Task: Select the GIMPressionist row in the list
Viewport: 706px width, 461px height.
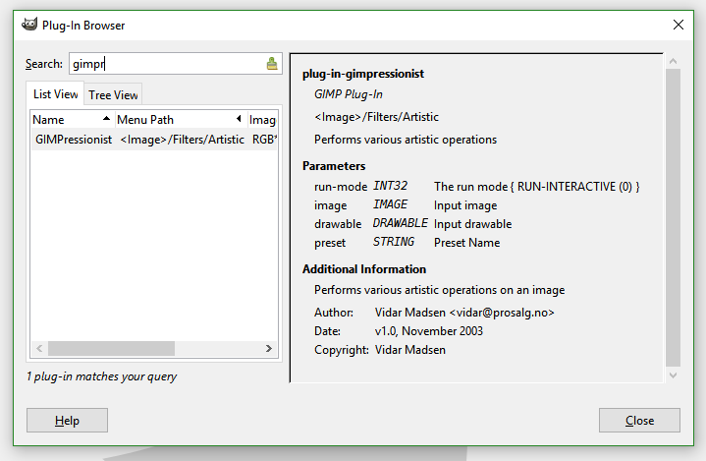Action: point(154,140)
